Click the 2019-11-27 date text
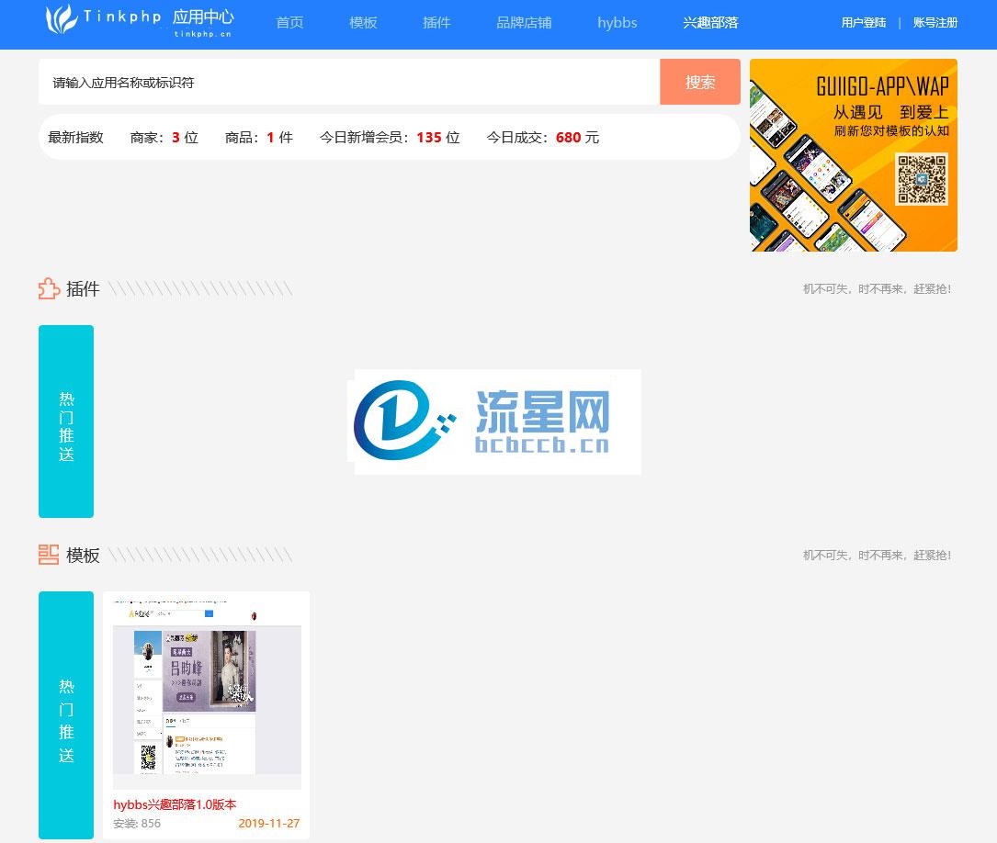Screen dimensions: 997x843 268,824
